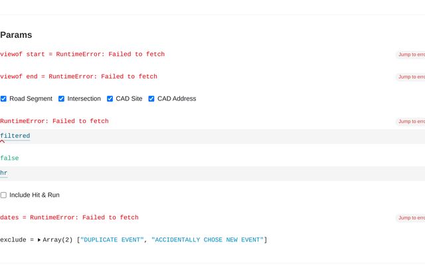The image size is (425, 266).
Task: Click Jump to error for viewof start
Action: pos(410,55)
